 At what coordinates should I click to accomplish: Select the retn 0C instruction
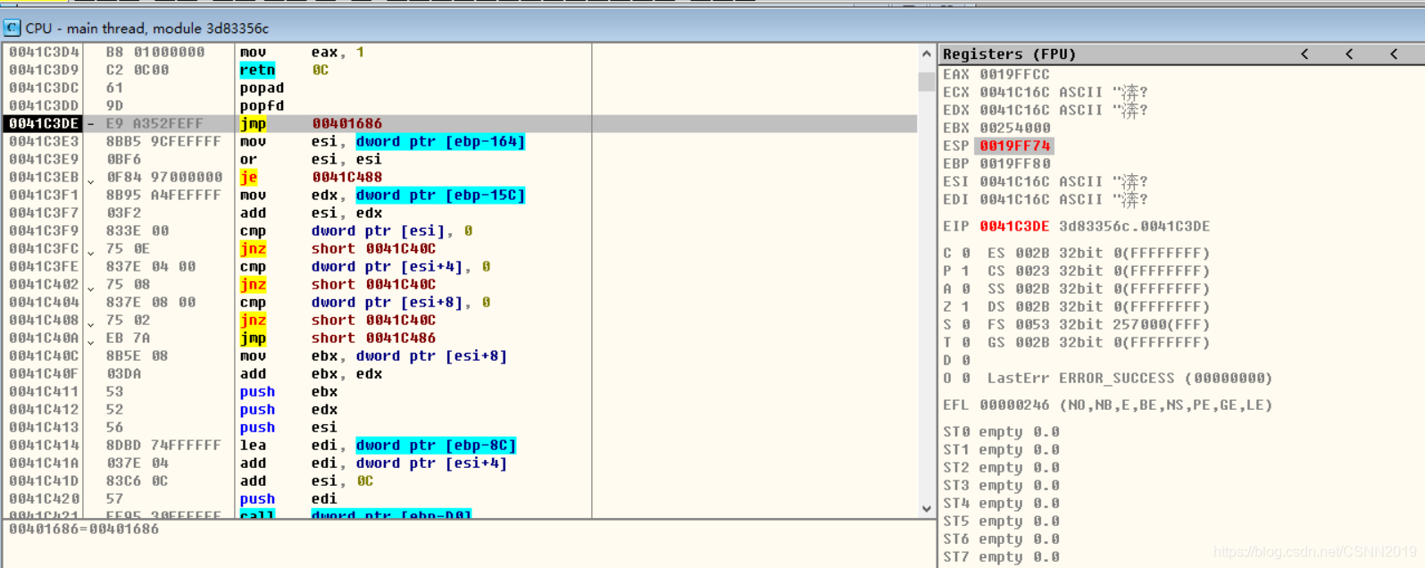click(284, 70)
